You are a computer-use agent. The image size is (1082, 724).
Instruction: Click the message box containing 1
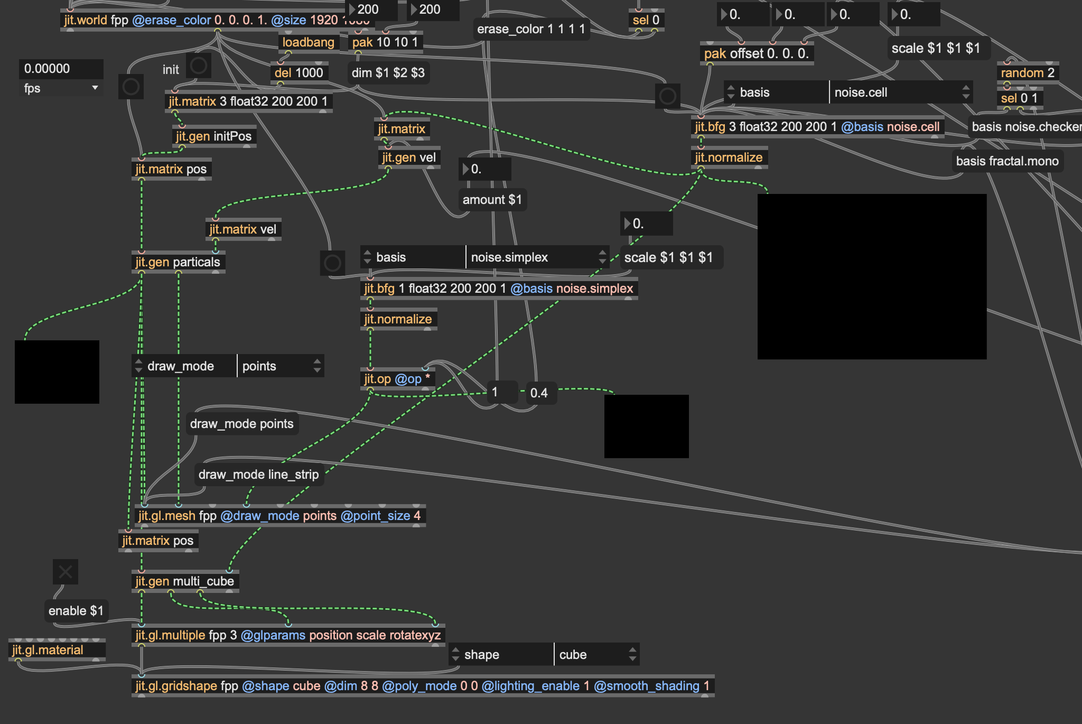point(502,392)
